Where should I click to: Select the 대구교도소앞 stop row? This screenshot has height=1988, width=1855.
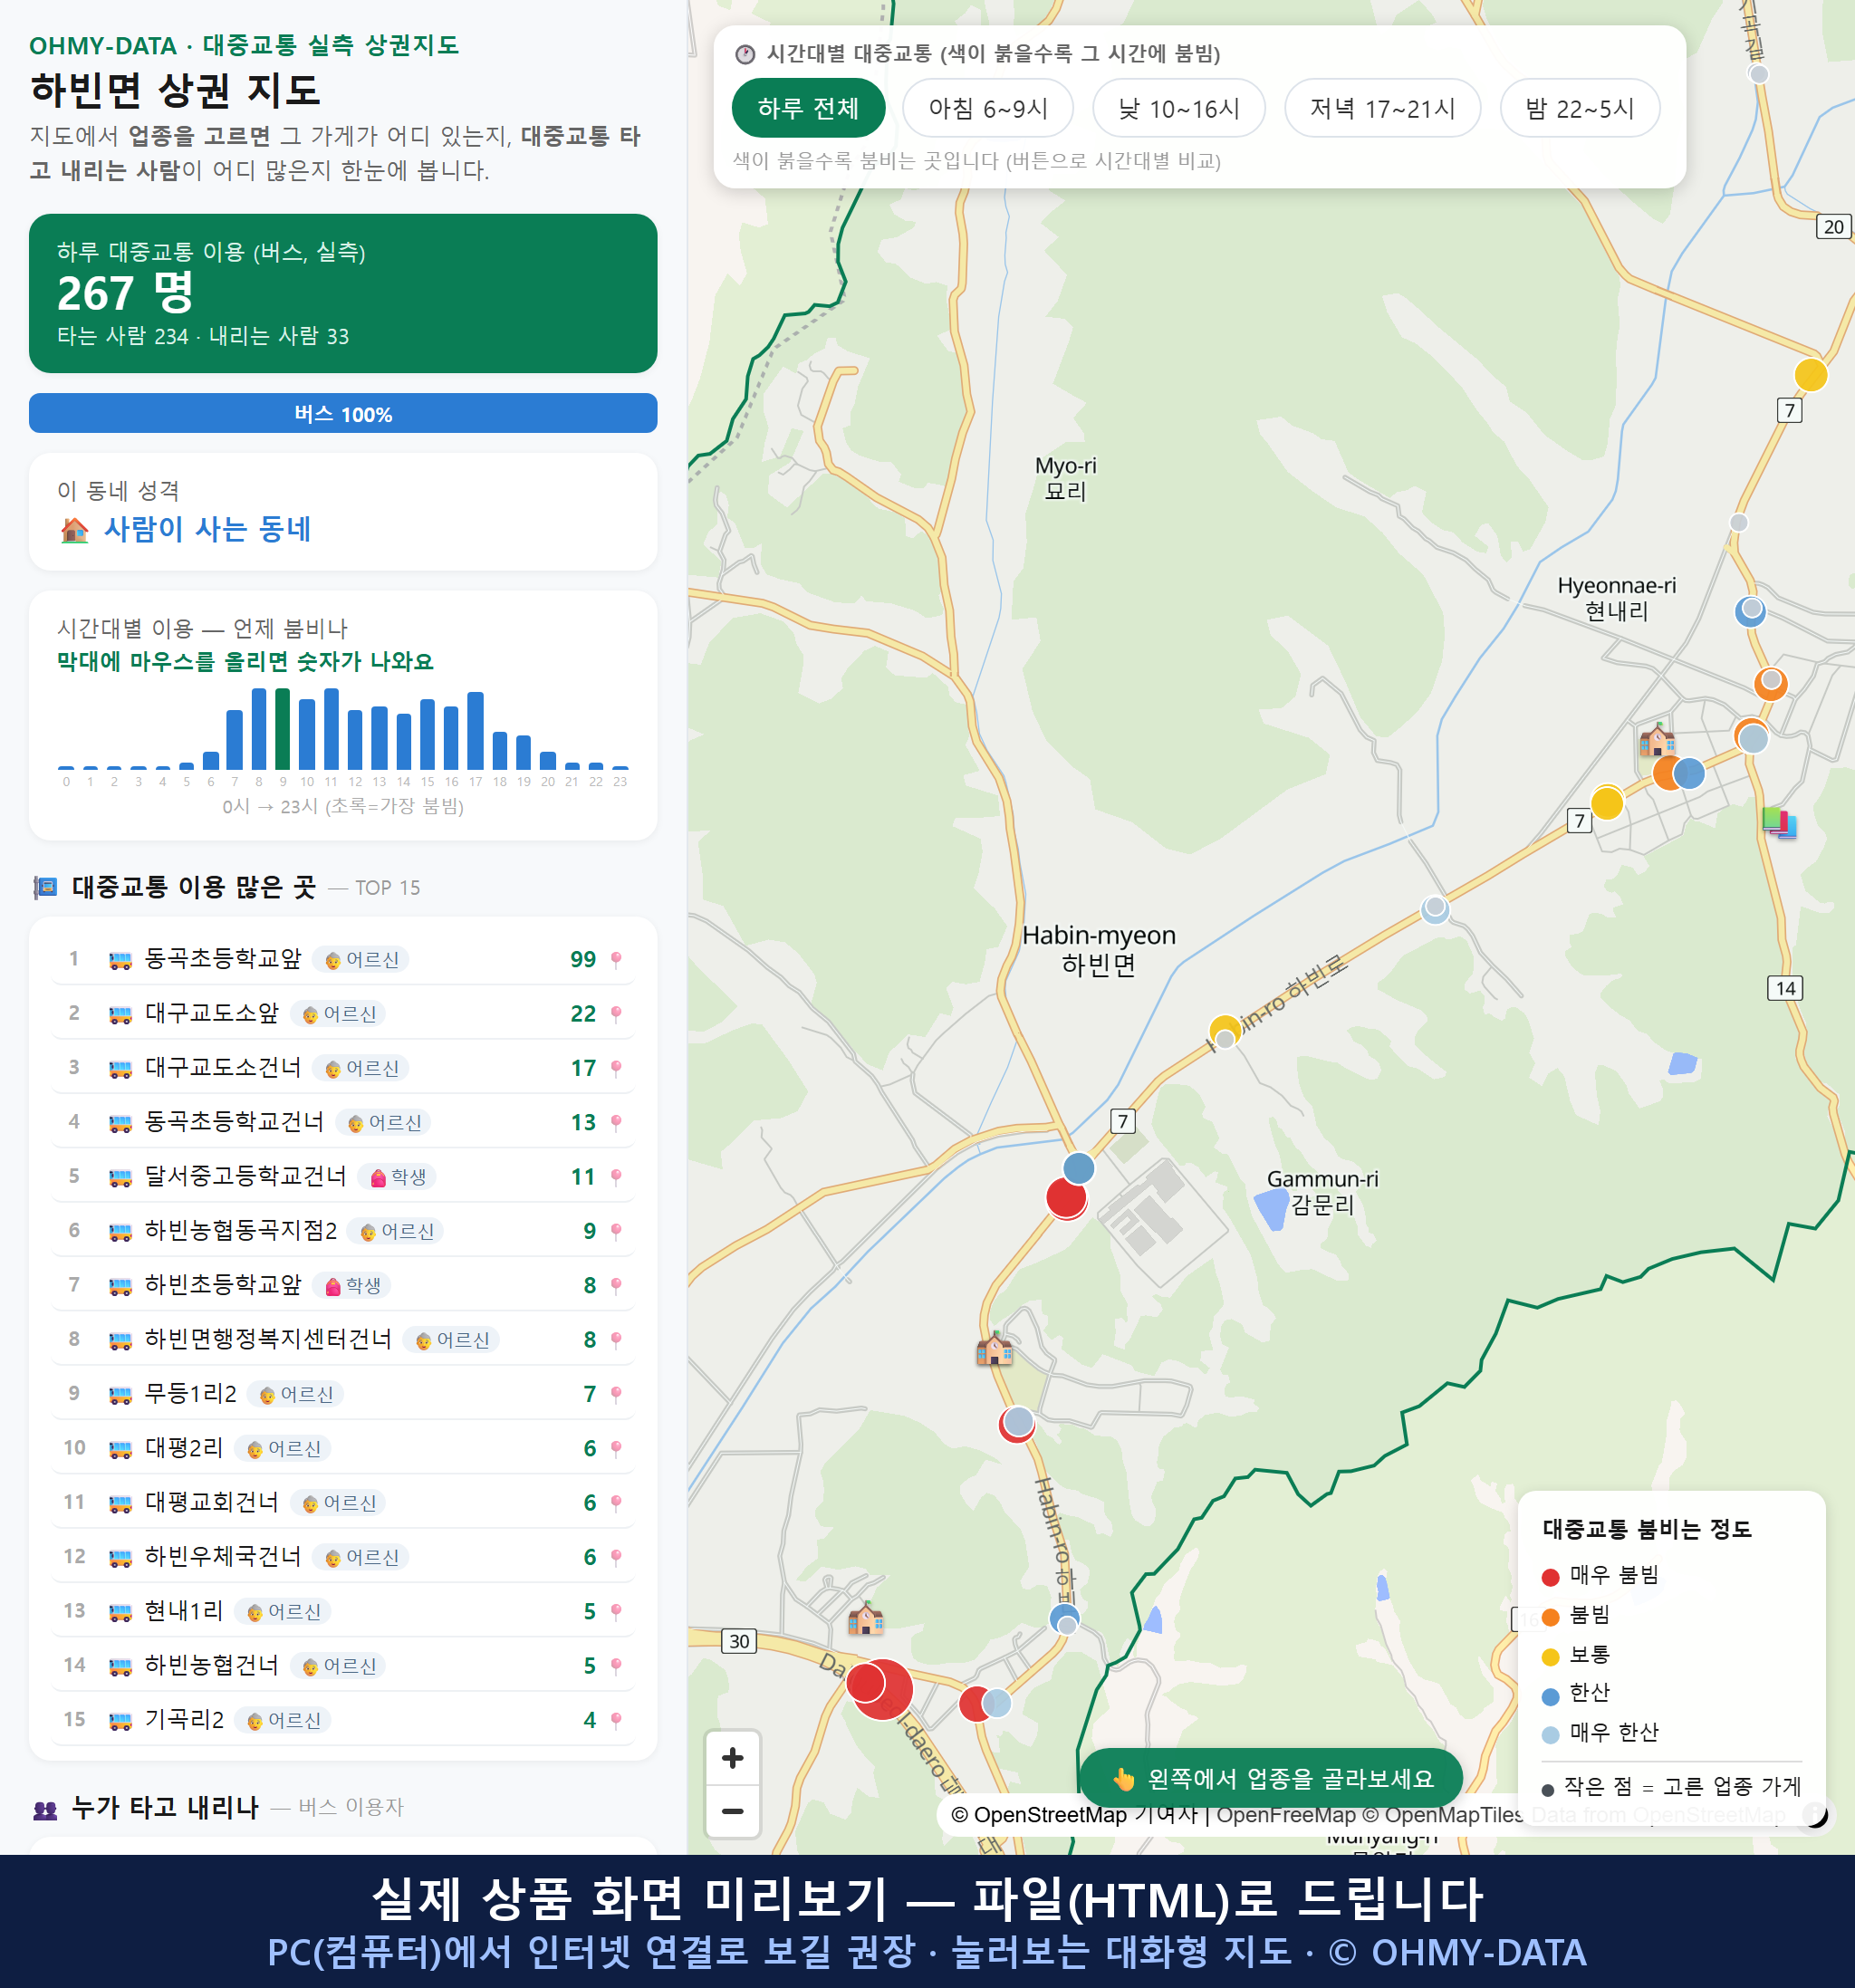click(343, 1013)
